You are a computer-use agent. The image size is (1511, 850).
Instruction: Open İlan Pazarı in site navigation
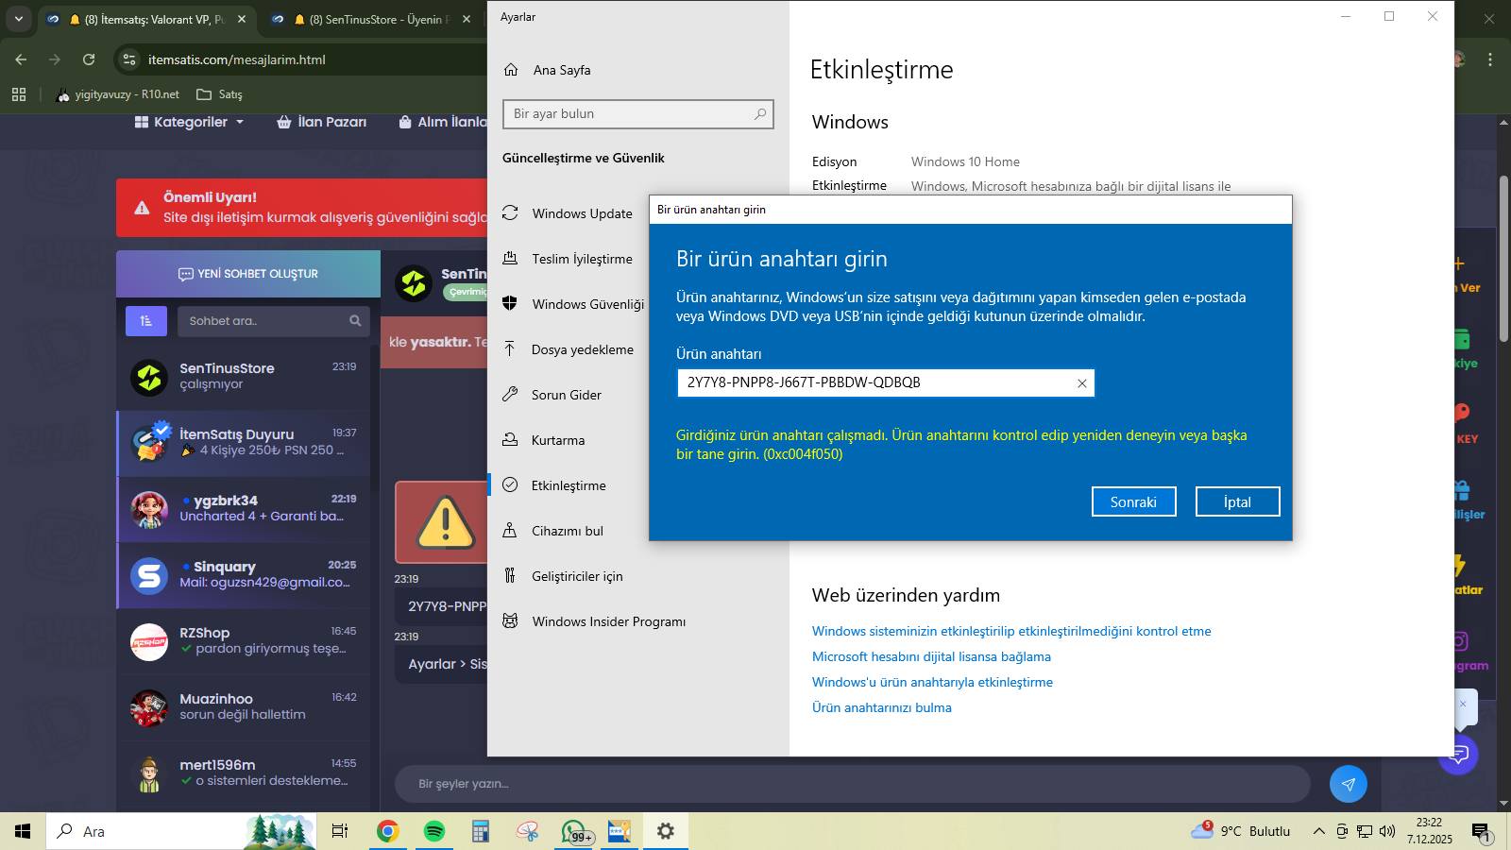click(x=321, y=122)
